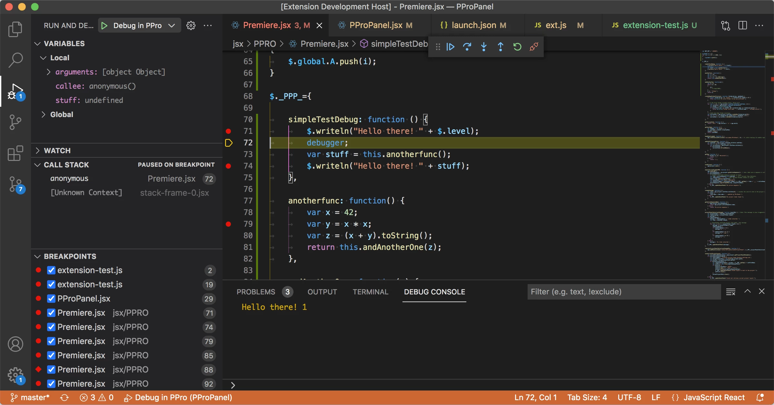Screen dimensions: 774x405
Task: Open the Source Control sidebar view
Action: tap(15, 122)
